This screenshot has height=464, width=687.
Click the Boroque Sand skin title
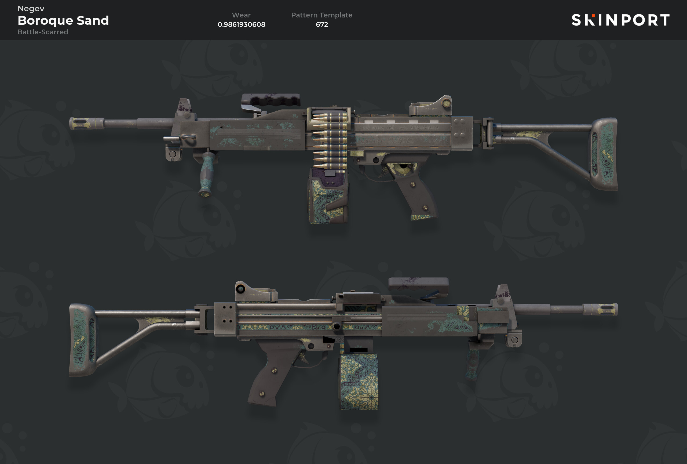(x=63, y=21)
